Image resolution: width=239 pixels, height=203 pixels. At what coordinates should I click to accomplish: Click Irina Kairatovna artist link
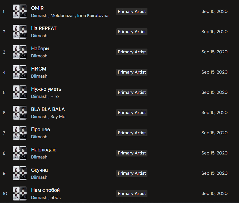point(93,15)
